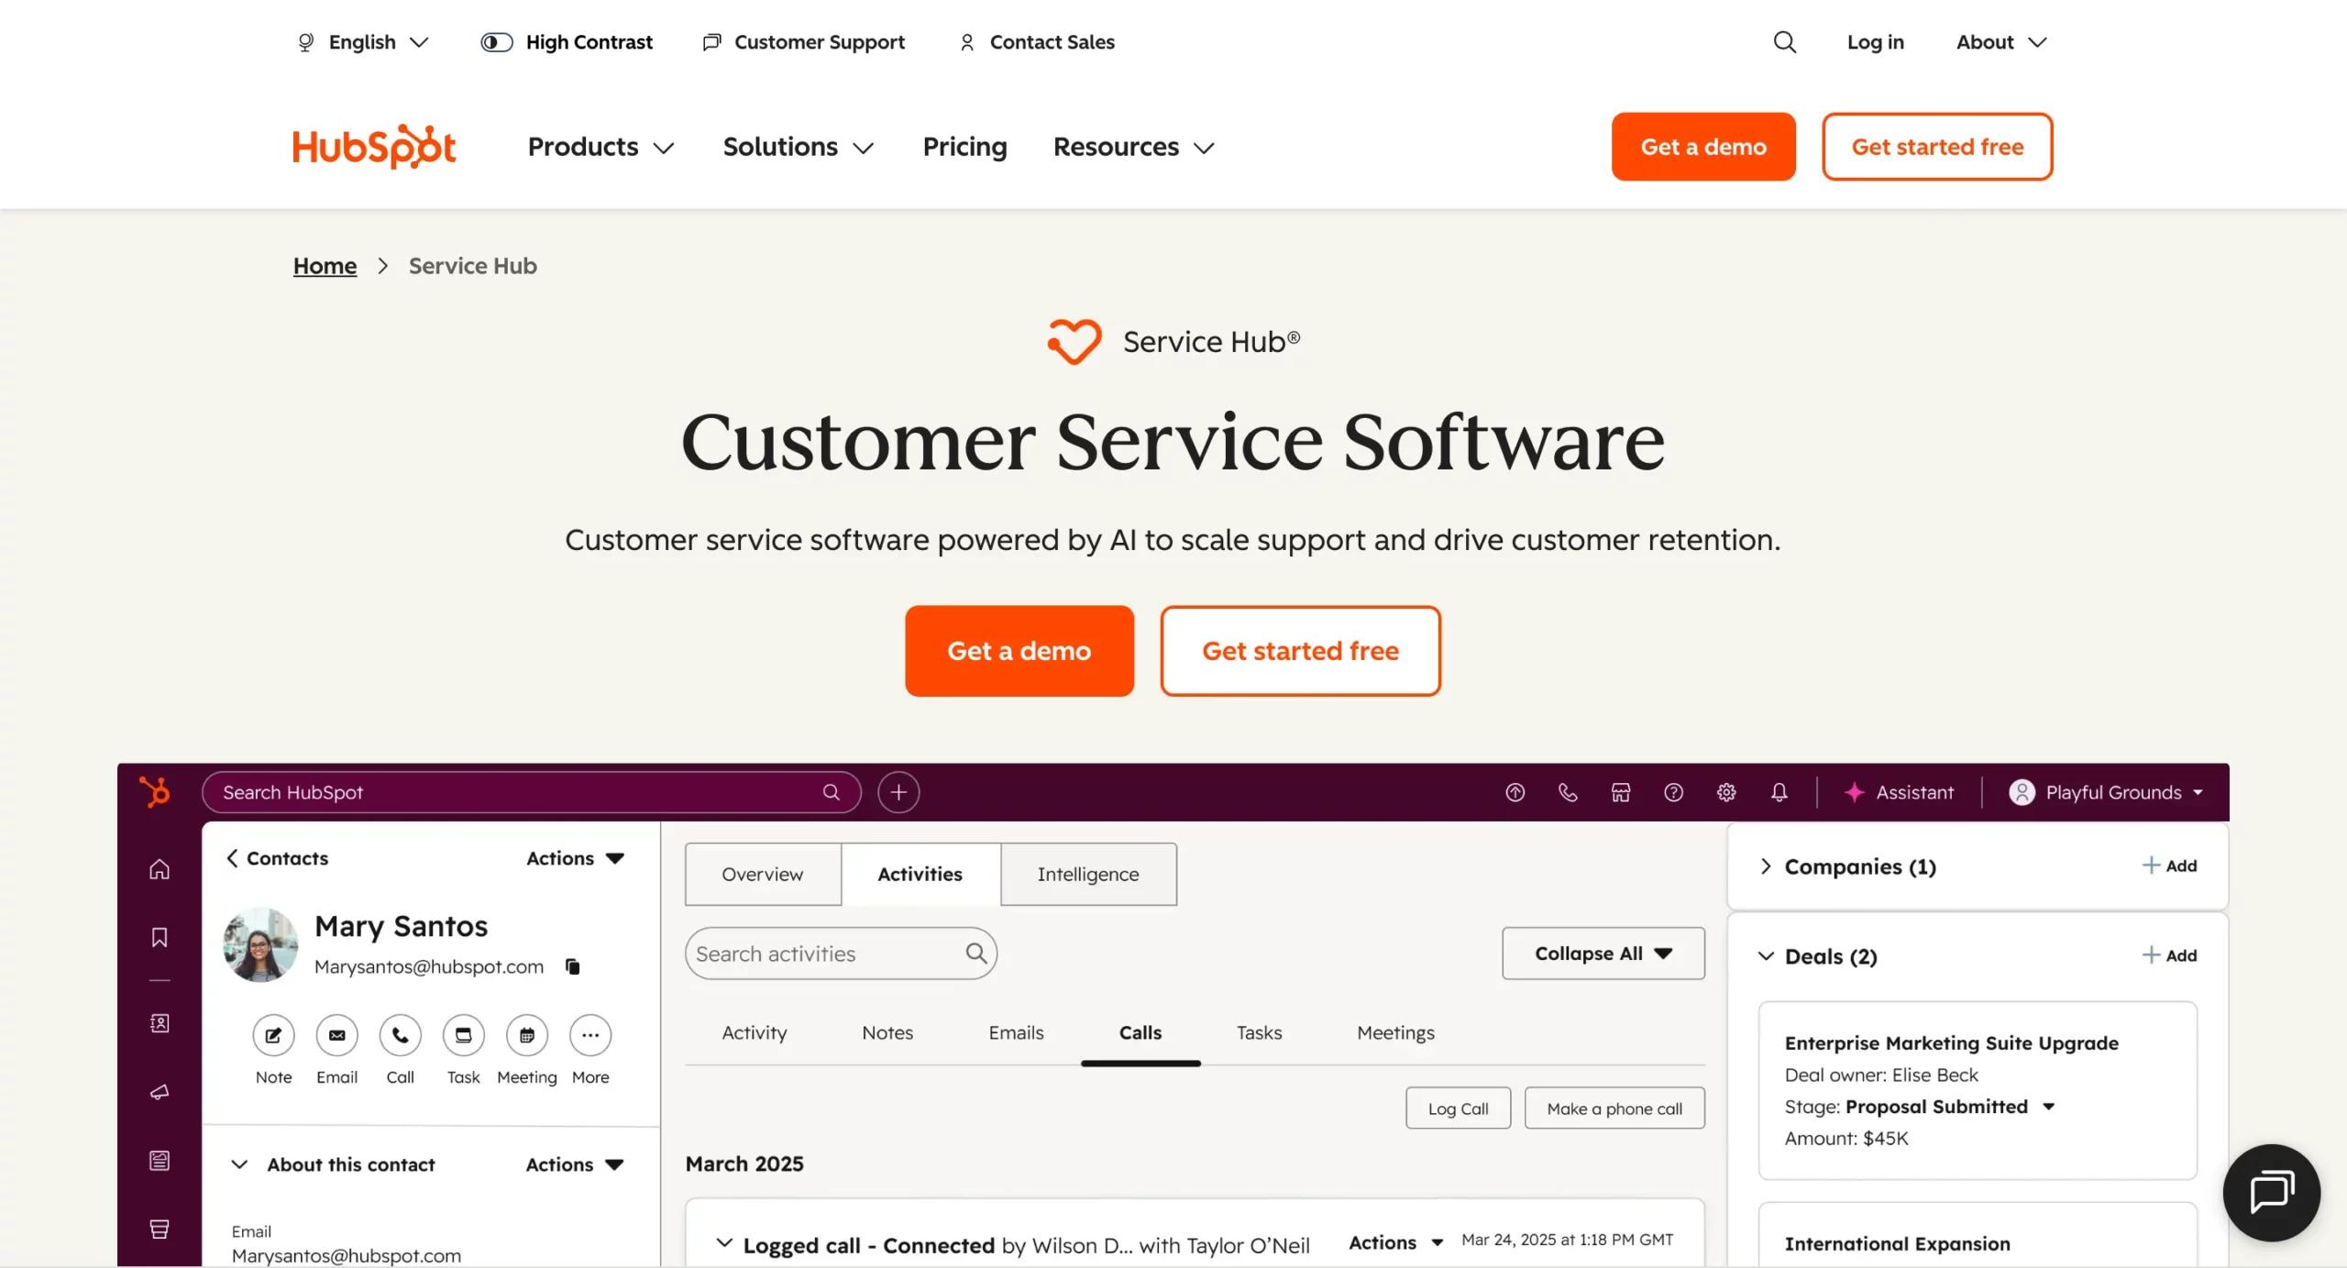Click the hero Get a demo button
Image resolution: width=2347 pixels, height=1268 pixels.
click(x=1019, y=651)
